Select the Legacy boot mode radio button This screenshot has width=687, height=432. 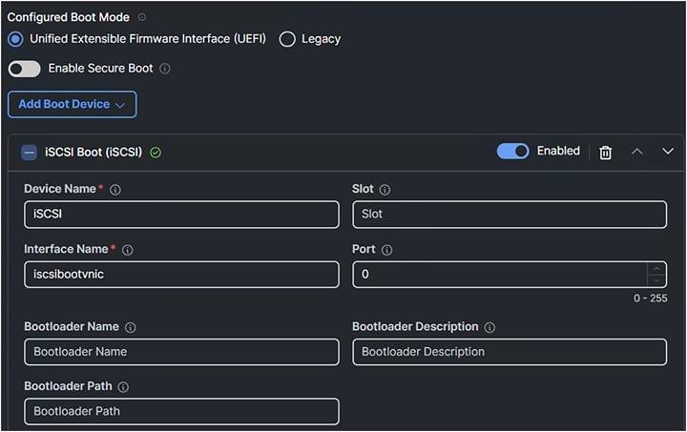coord(287,39)
